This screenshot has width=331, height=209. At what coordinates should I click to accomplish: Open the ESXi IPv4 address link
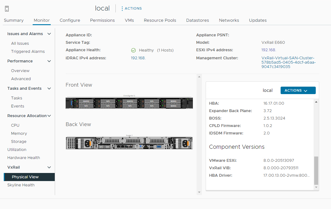click(x=269, y=50)
